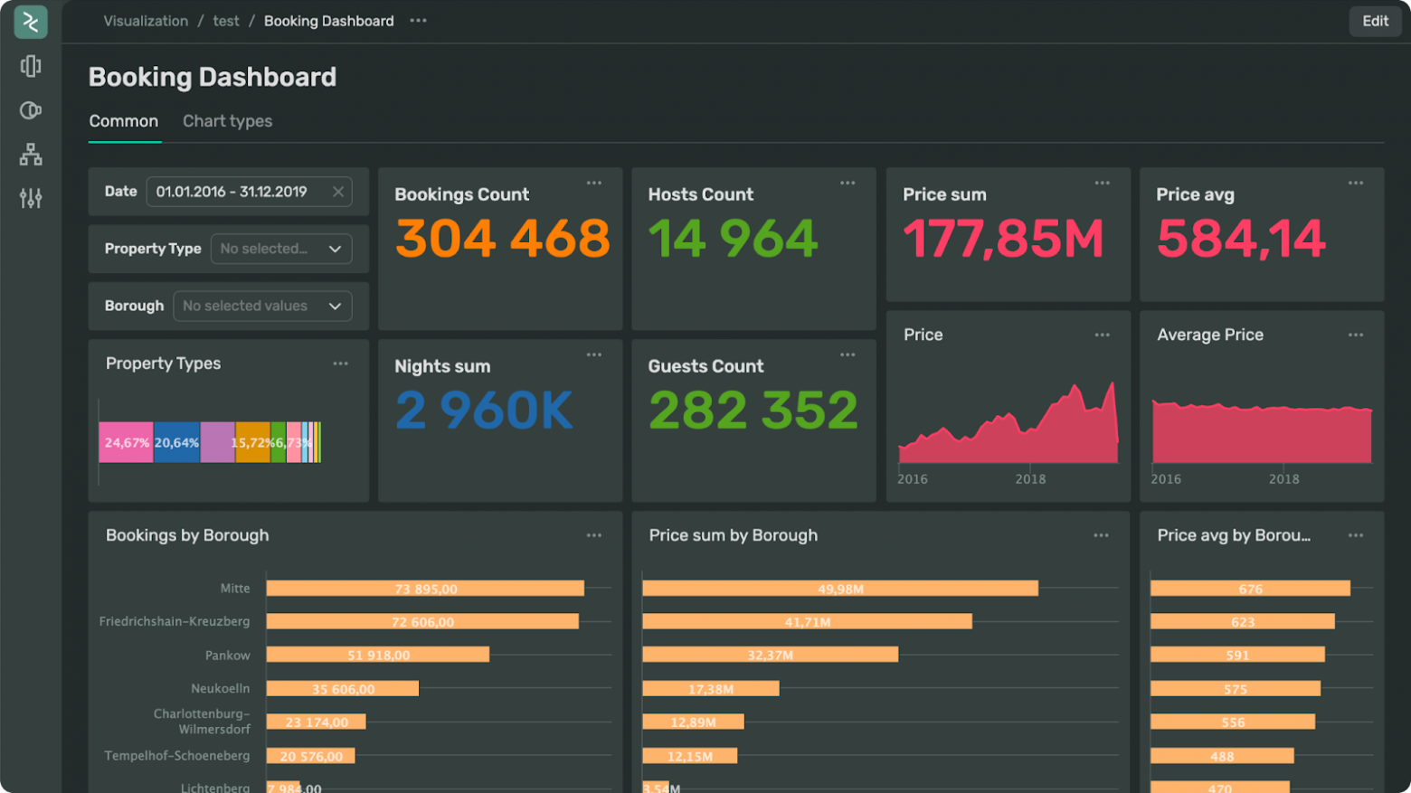This screenshot has height=793, width=1411.
Task: Select the Common tab
Action: point(124,121)
